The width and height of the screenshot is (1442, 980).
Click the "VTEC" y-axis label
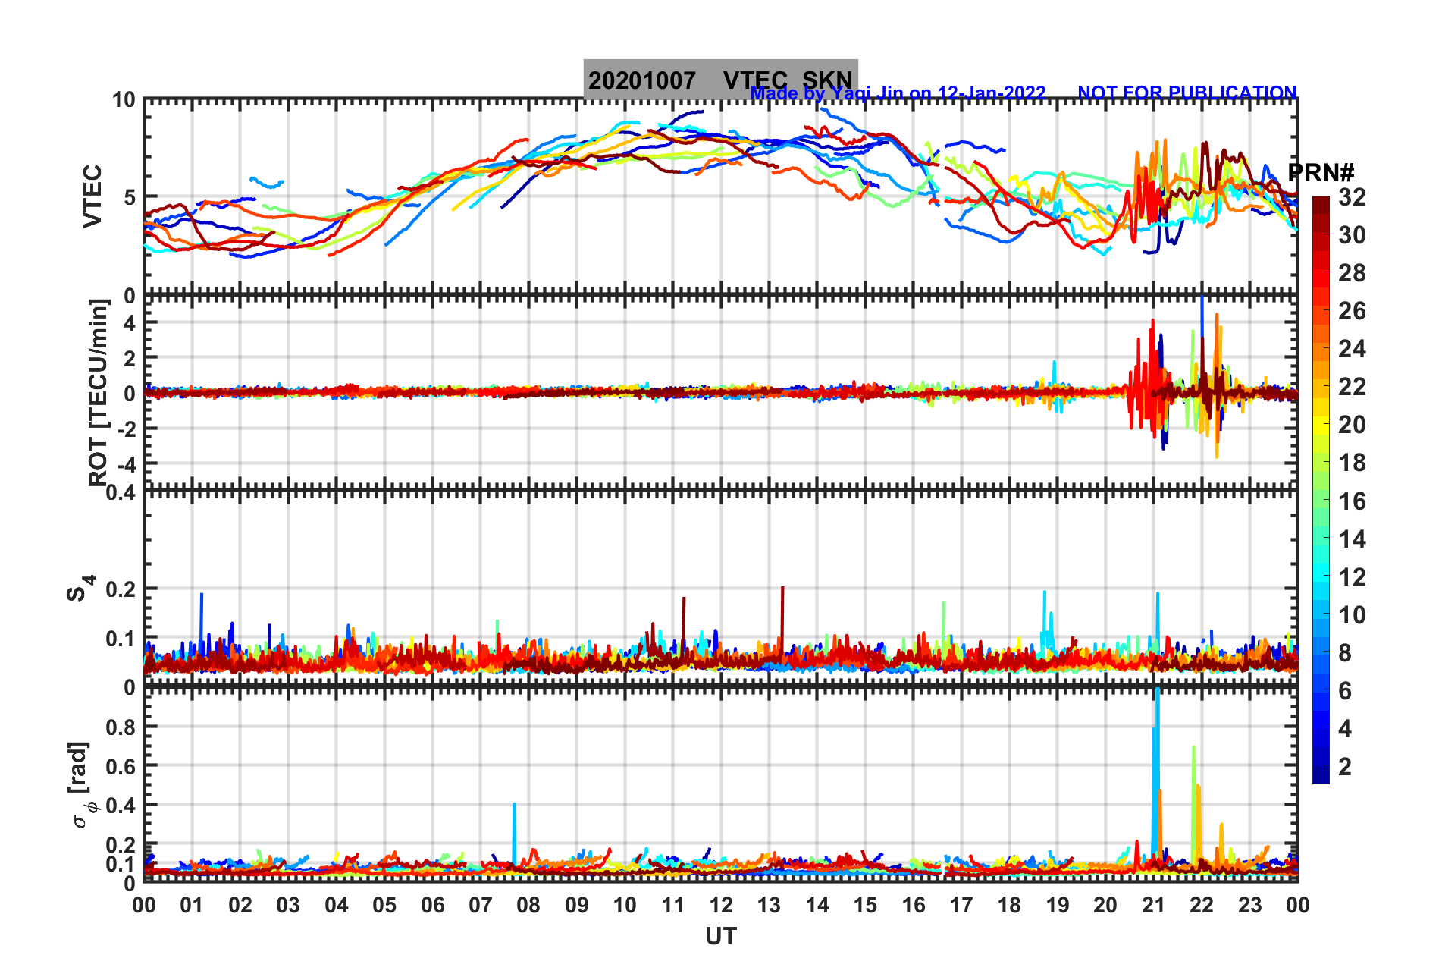[92, 196]
